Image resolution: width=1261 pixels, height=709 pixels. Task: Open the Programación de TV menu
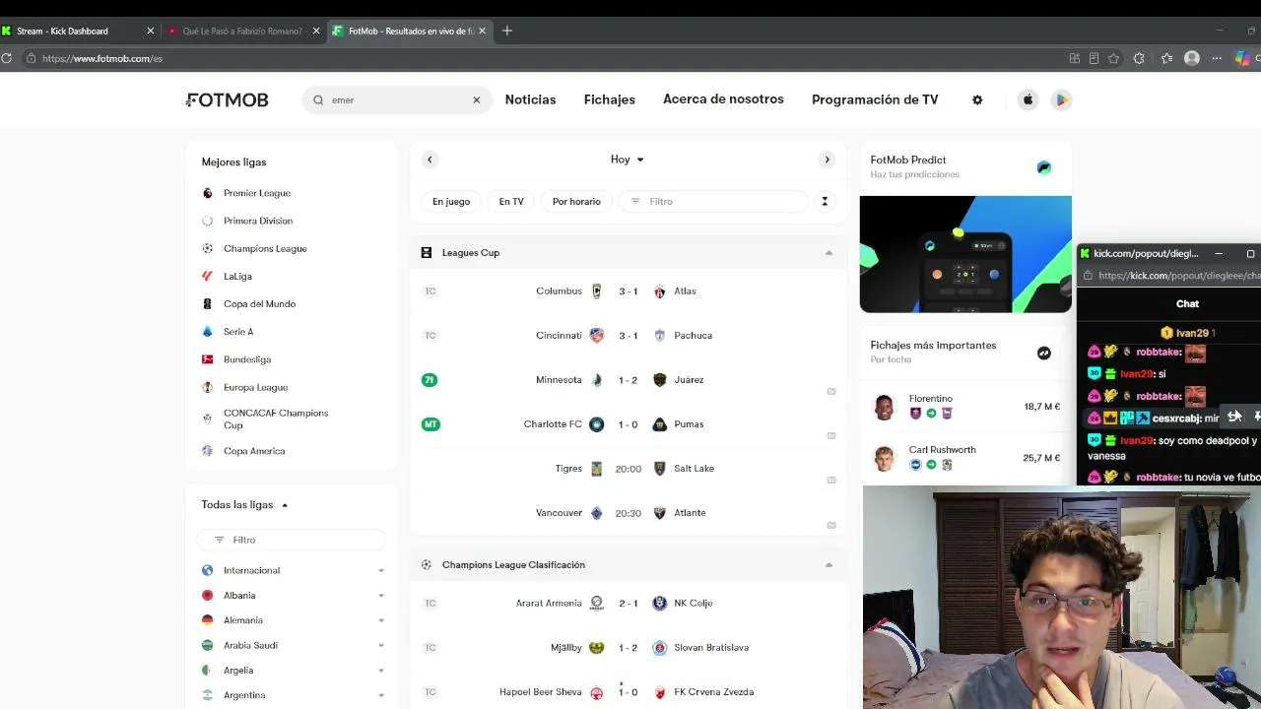pyautogui.click(x=875, y=99)
